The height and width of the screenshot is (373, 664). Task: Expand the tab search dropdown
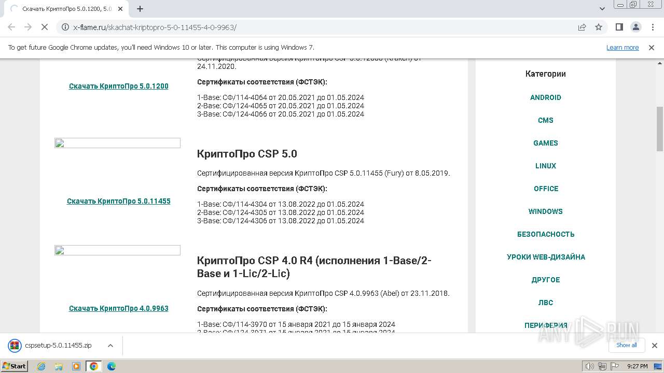(x=602, y=9)
